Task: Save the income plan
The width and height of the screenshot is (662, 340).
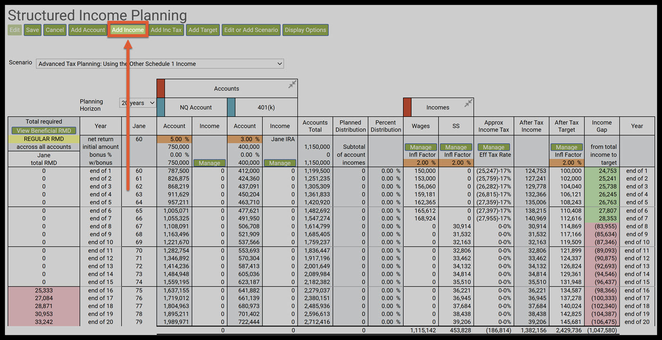Action: click(32, 30)
